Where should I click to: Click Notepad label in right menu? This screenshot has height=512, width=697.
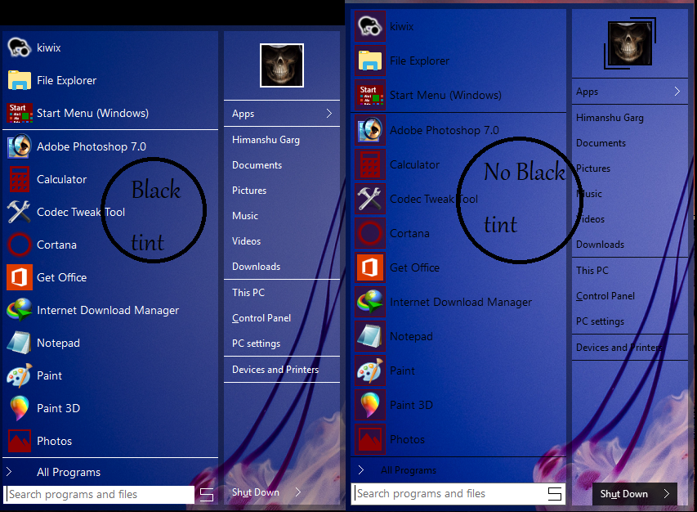tap(411, 336)
